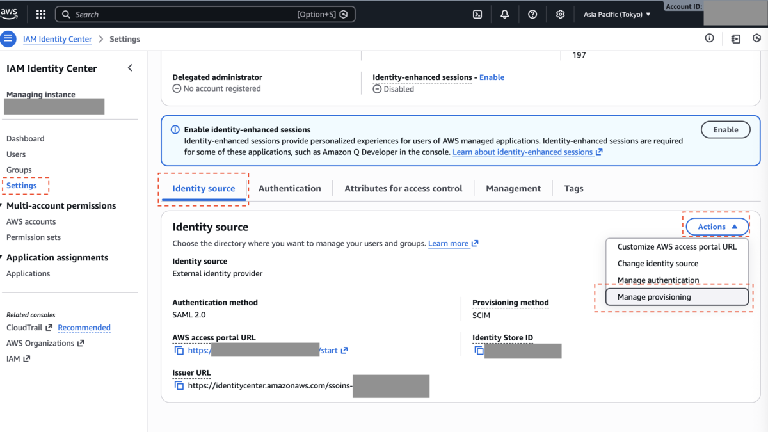Open Dashboard in the sidebar
Viewport: 768px width, 432px height.
26,138
